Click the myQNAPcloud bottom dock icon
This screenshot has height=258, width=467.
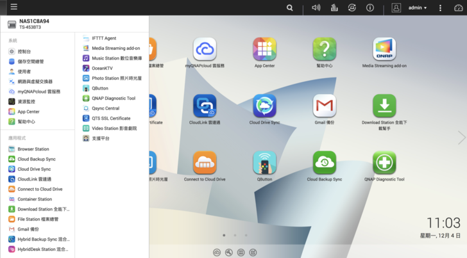click(217, 252)
